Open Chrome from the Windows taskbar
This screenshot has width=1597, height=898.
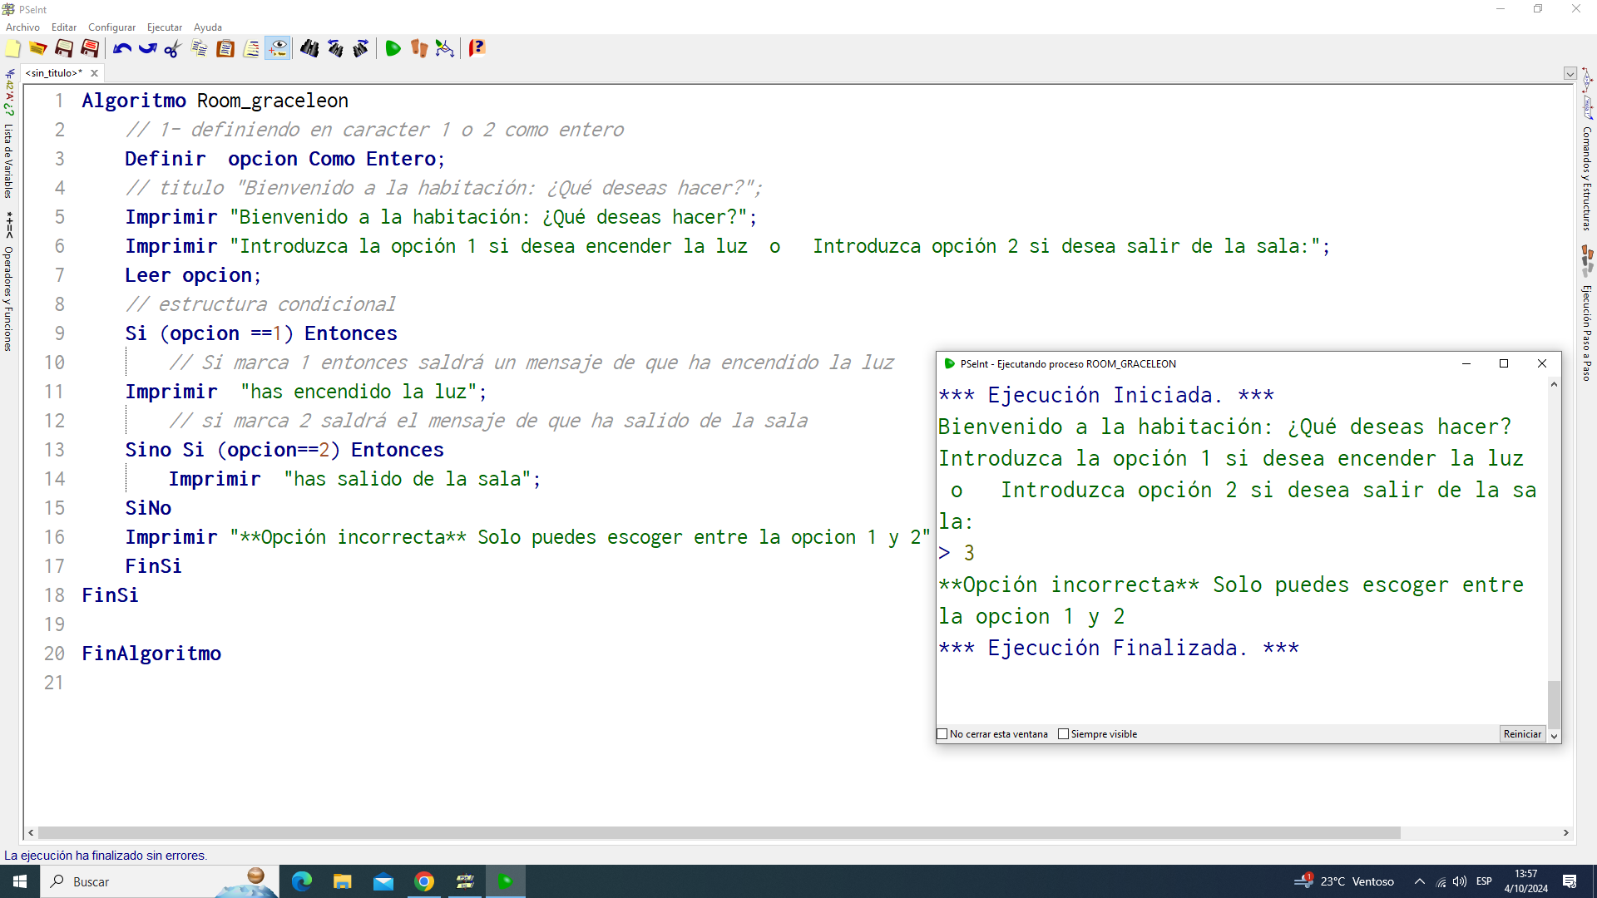424,881
